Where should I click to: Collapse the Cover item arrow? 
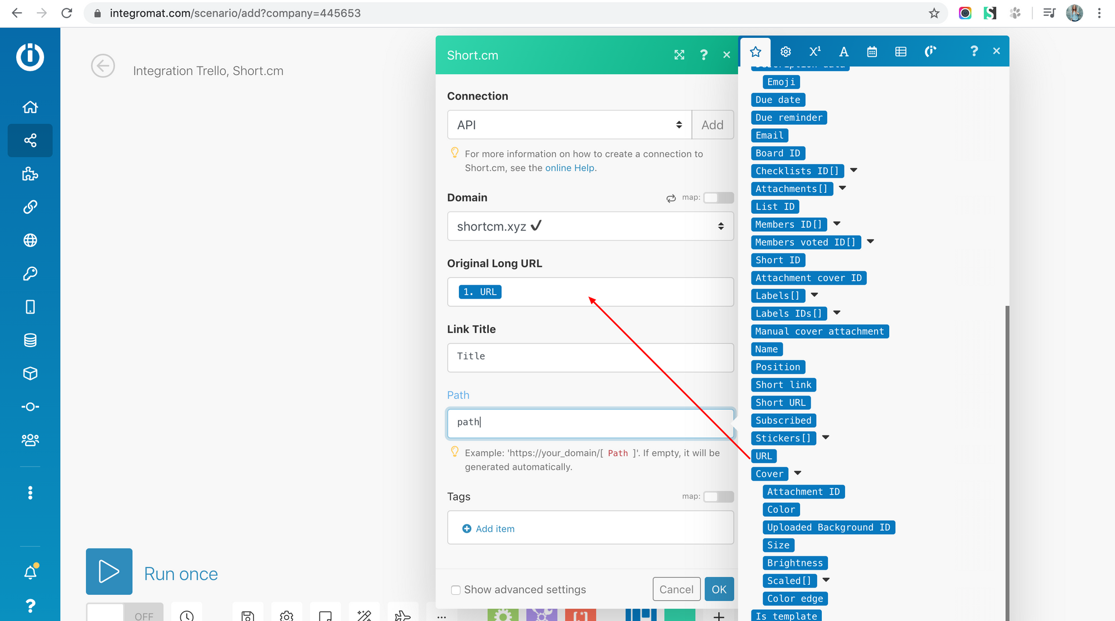coord(798,473)
